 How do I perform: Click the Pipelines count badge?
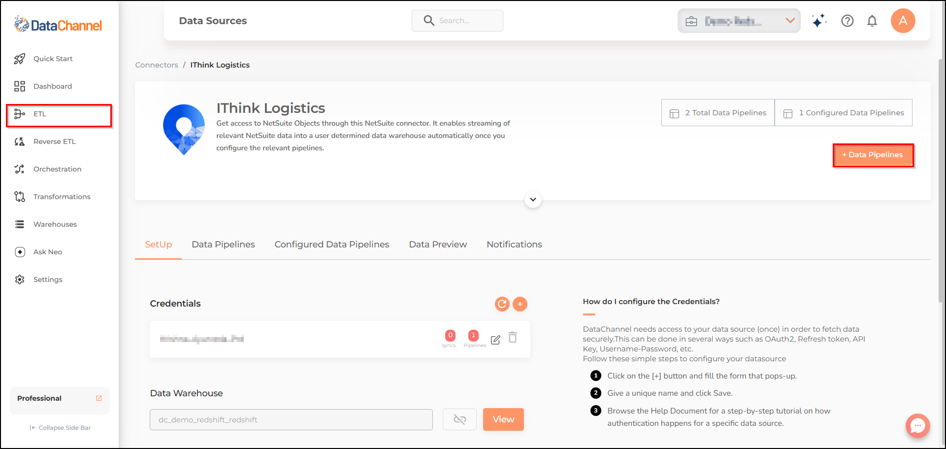[x=473, y=336]
